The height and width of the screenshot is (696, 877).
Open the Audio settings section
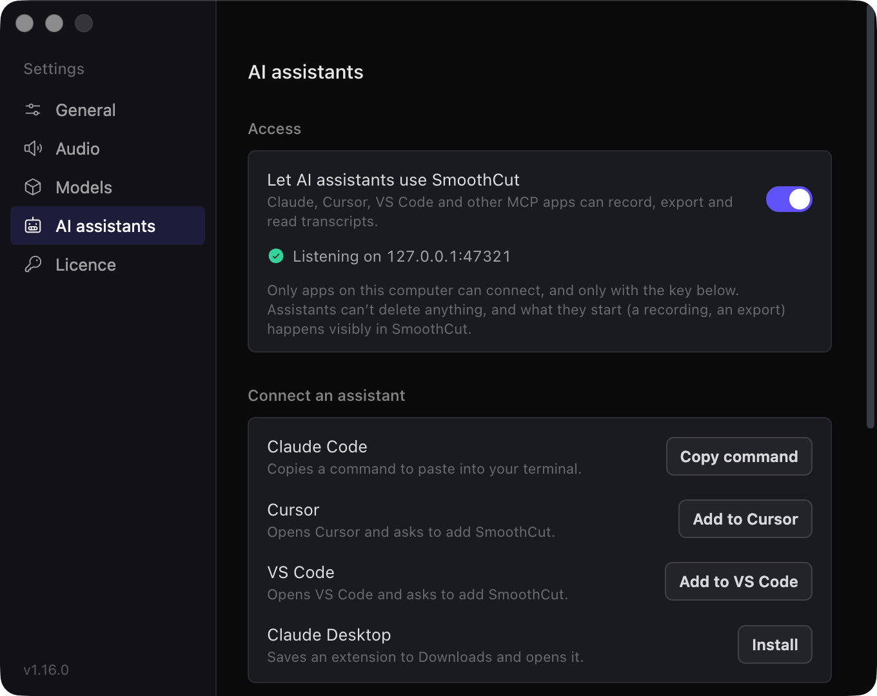(x=108, y=148)
